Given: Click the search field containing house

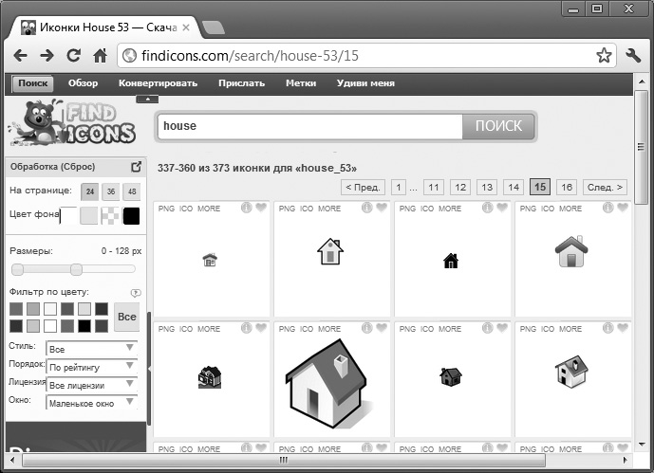Looking at the screenshot, I should pyautogui.click(x=309, y=126).
